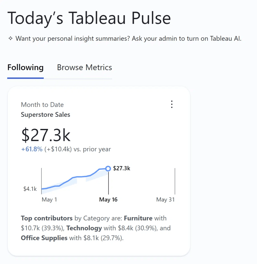Click the bold May 16 date label
This screenshot has width=257, height=264.
[108, 200]
